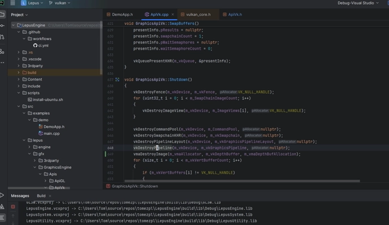
Task: Click the LepusSystem.vcxproj build output line
Action: 139,215
